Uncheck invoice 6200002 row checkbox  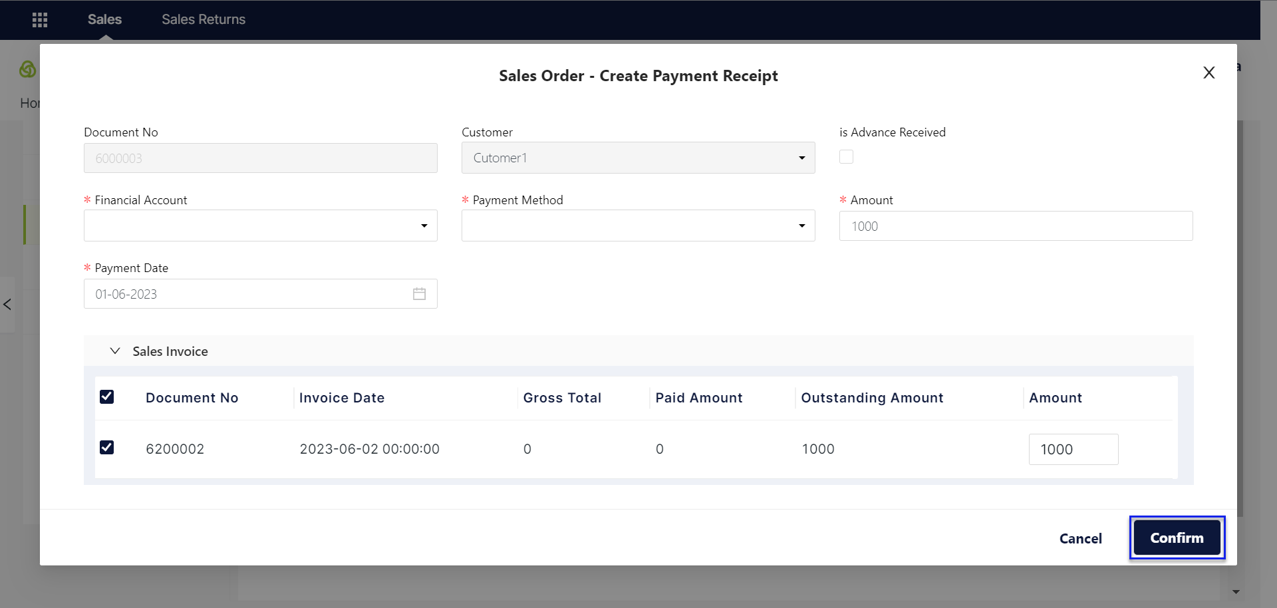tap(106, 448)
